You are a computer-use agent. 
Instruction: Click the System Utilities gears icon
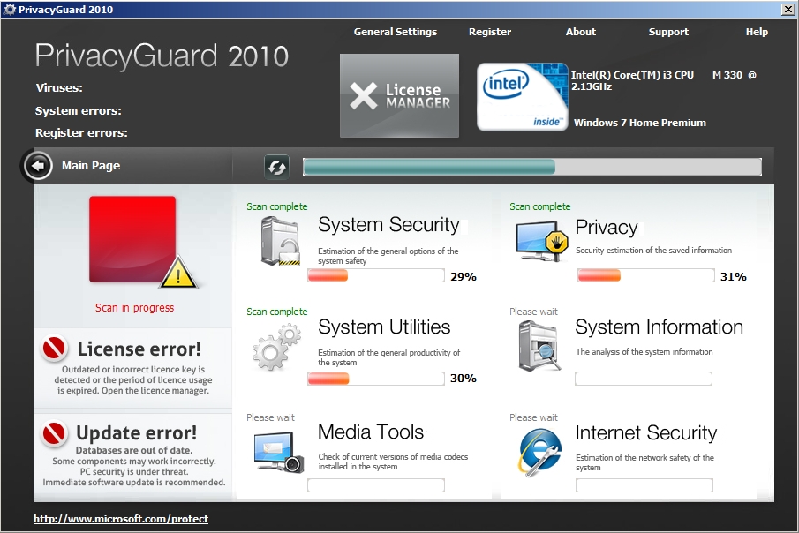pyautogui.click(x=276, y=348)
